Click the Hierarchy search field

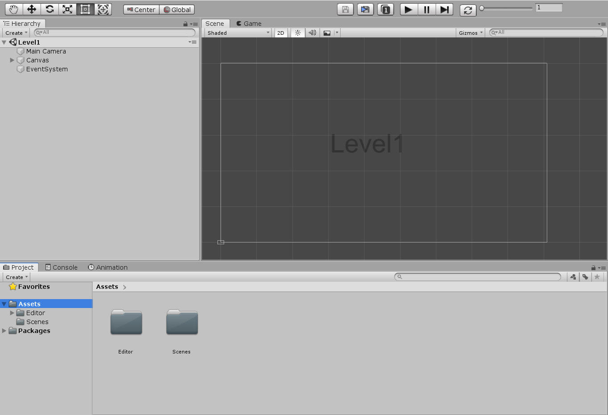pyautogui.click(x=115, y=33)
